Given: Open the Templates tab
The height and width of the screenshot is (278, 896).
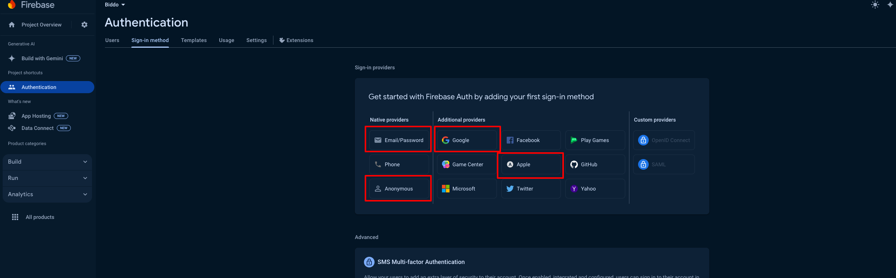Looking at the screenshot, I should coord(194,40).
